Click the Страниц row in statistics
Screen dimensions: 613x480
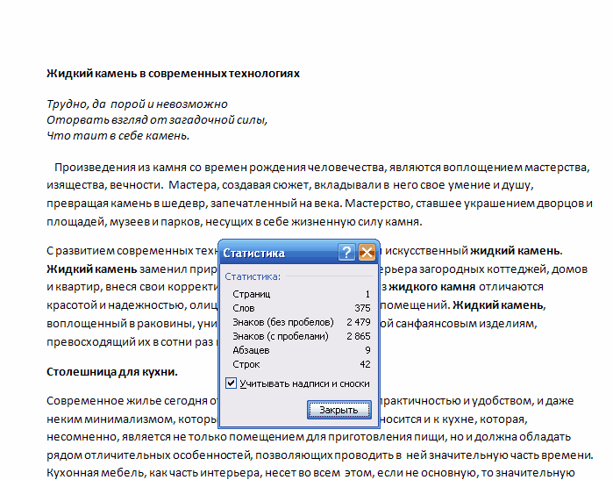[x=301, y=294]
